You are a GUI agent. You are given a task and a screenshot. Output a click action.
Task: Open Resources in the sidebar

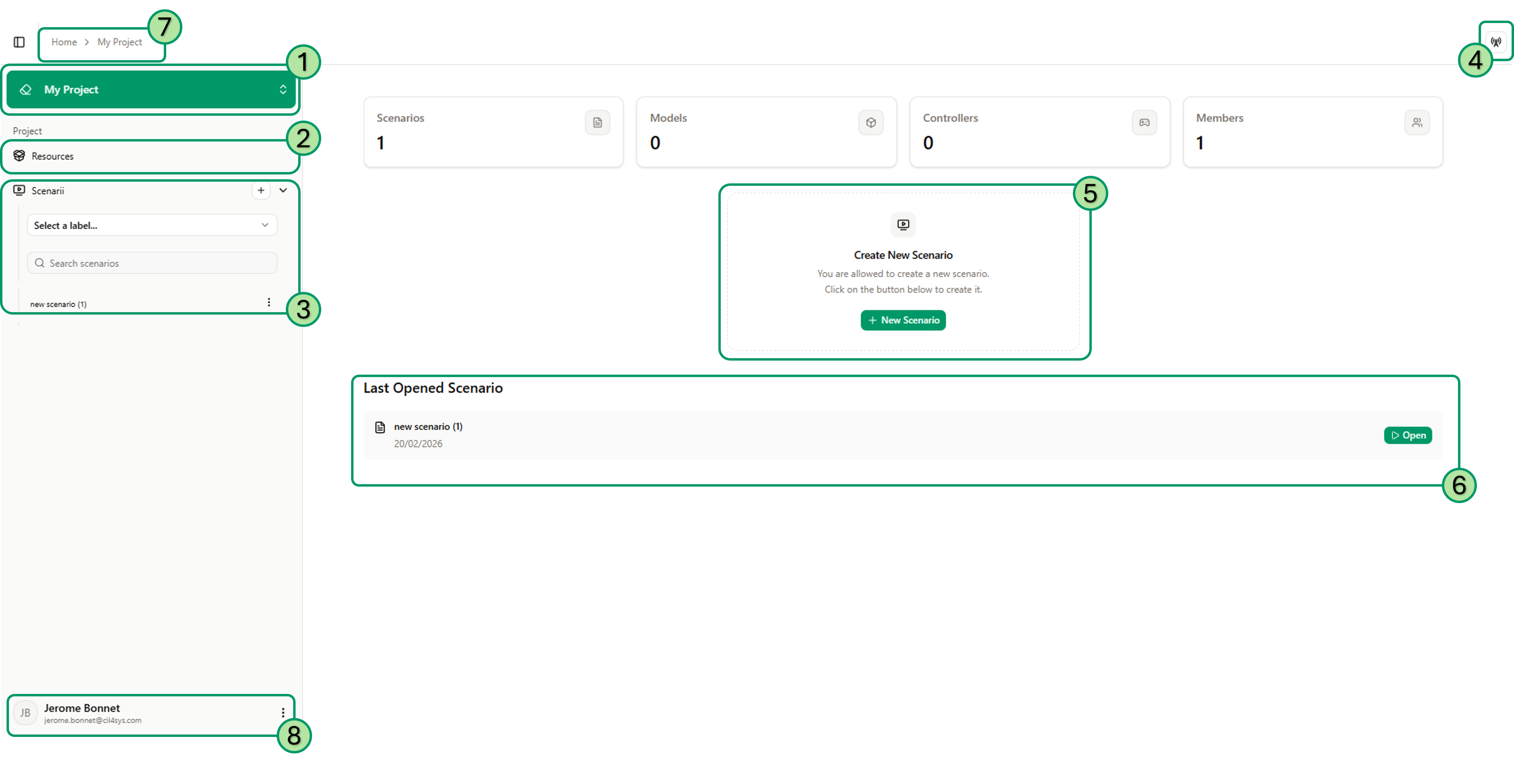[x=53, y=156]
